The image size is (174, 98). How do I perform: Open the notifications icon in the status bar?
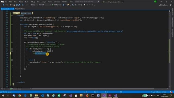(x=171, y=92)
